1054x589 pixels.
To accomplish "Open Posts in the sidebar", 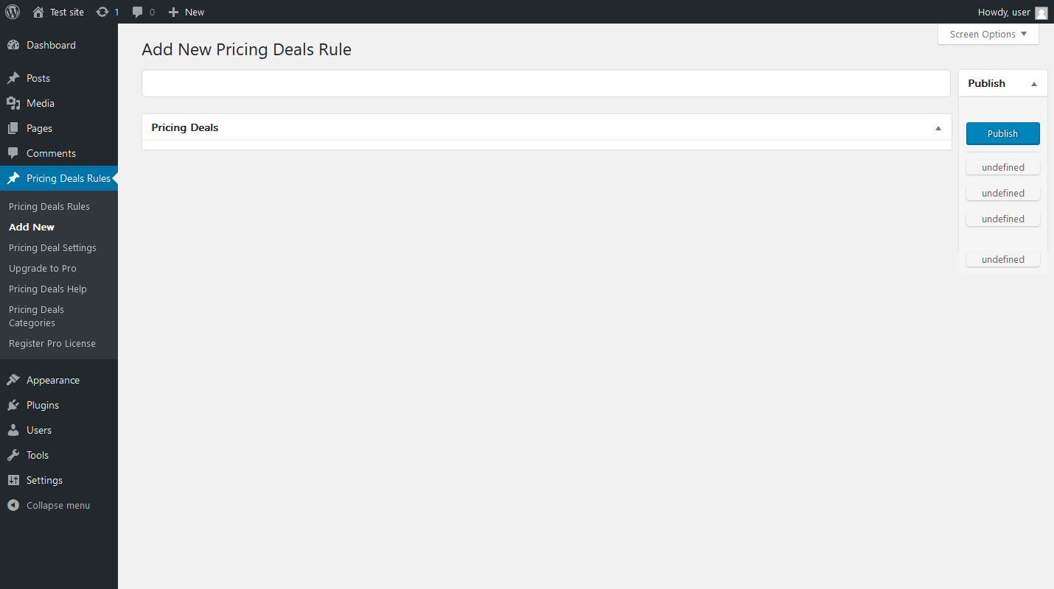I will click(x=59, y=78).
